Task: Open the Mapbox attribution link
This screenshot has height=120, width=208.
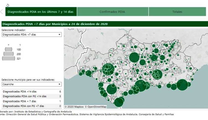Action: tap(74, 106)
